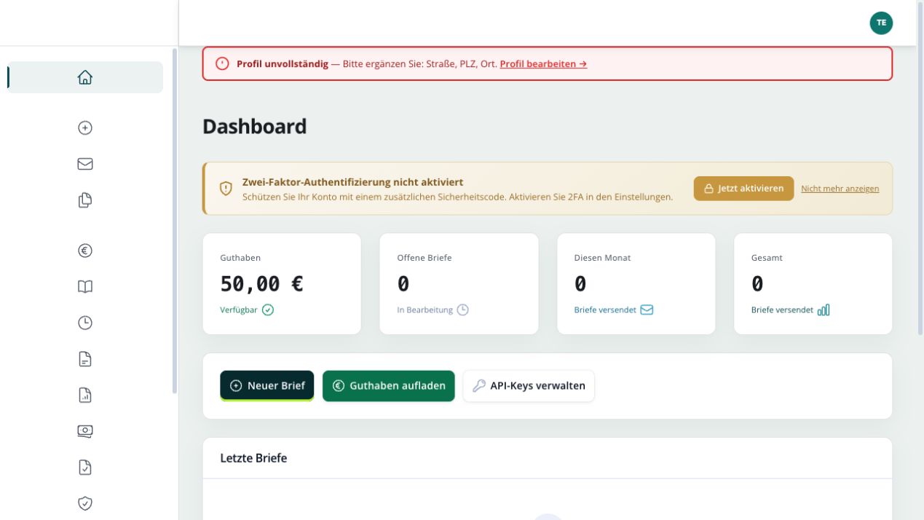The width and height of the screenshot is (924, 520).
Task: Dismiss notice via Nicht mehr anzeigen
Action: 840,189
